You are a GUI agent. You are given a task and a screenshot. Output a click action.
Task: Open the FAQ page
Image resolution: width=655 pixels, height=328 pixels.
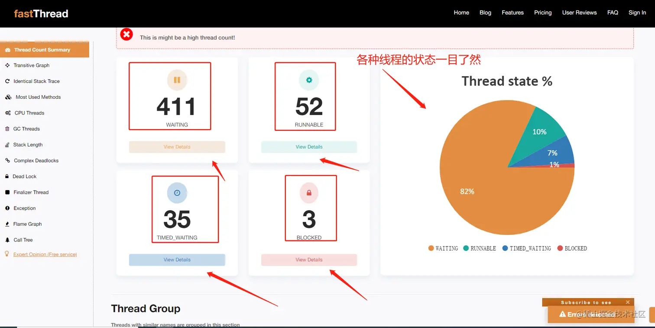613,13
